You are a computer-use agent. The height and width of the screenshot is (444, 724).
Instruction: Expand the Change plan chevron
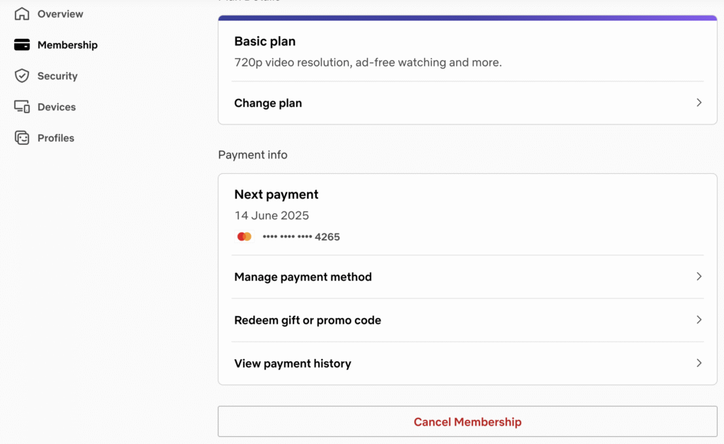(x=699, y=103)
